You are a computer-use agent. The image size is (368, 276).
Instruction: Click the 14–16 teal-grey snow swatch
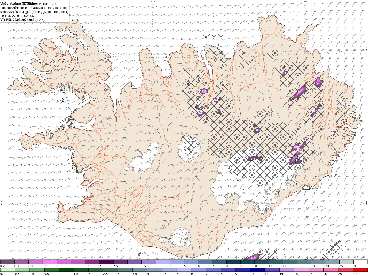[290, 262]
